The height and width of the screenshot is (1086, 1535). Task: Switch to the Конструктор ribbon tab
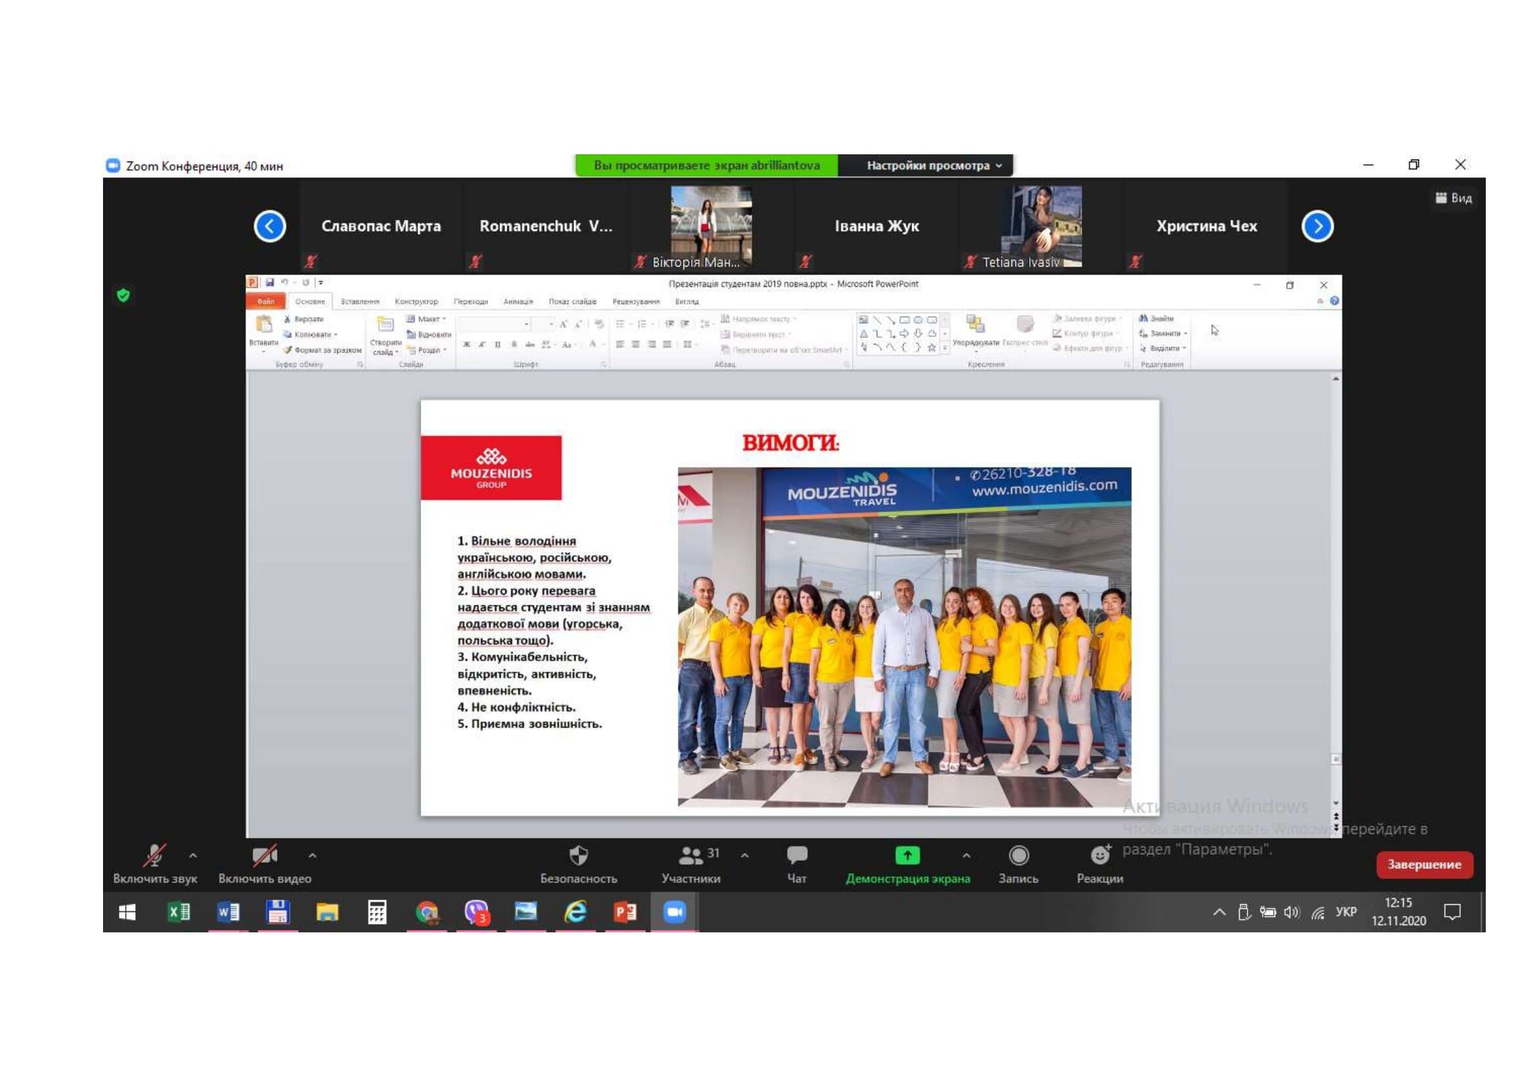416,301
